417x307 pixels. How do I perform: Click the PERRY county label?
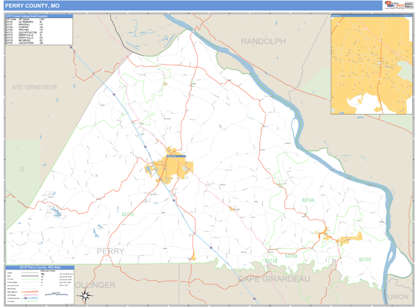111,251
